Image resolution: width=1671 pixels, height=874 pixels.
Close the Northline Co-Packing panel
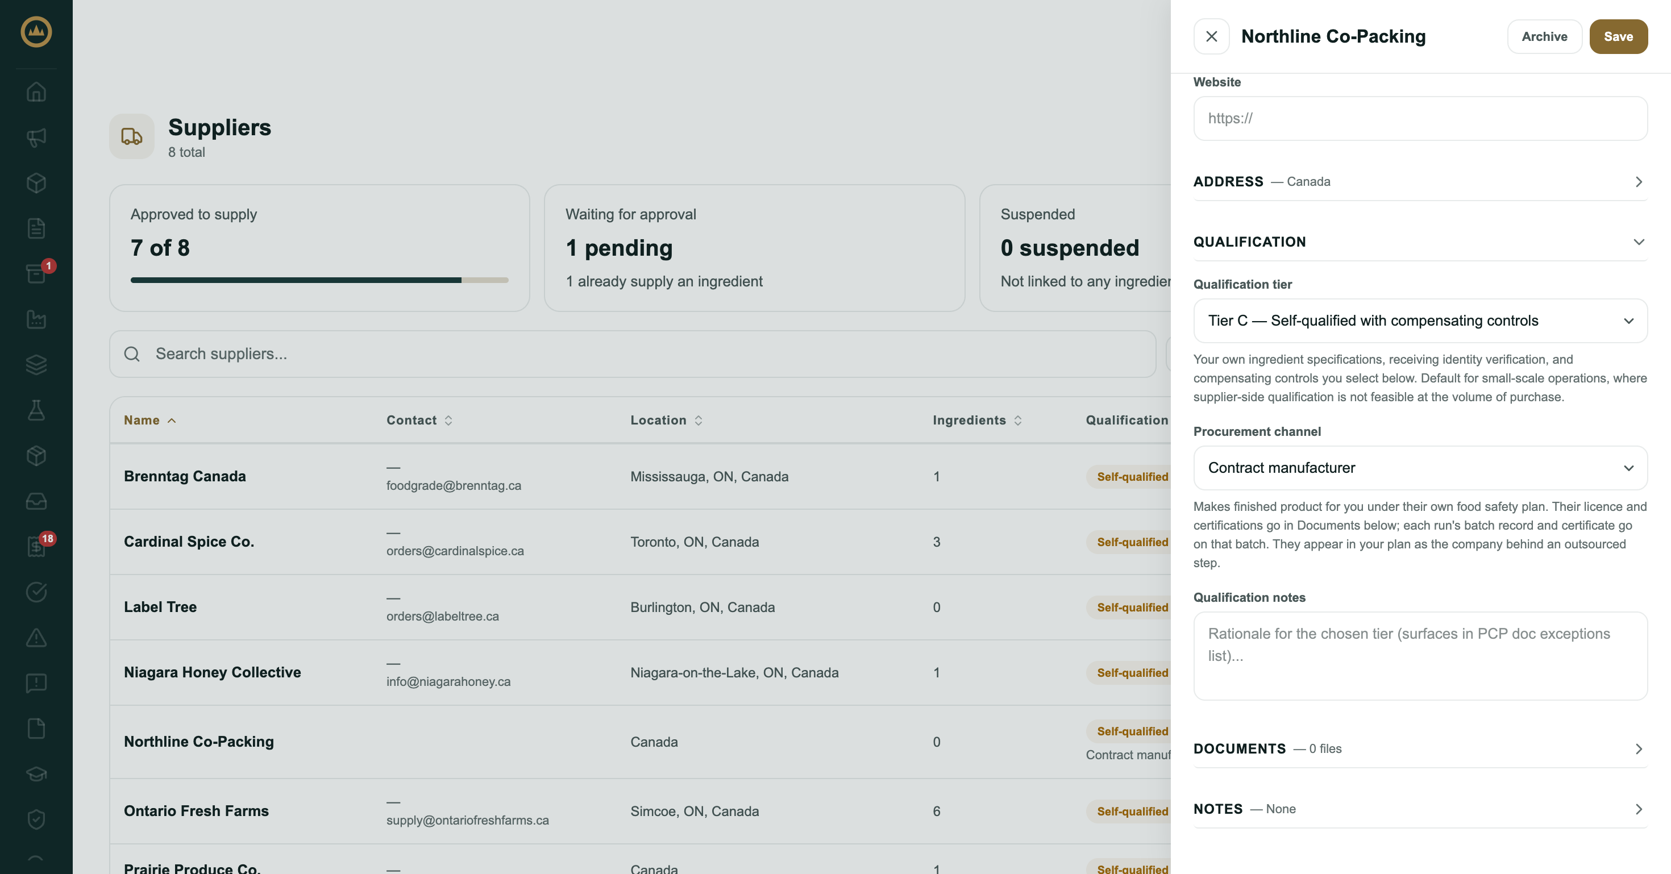click(x=1211, y=36)
